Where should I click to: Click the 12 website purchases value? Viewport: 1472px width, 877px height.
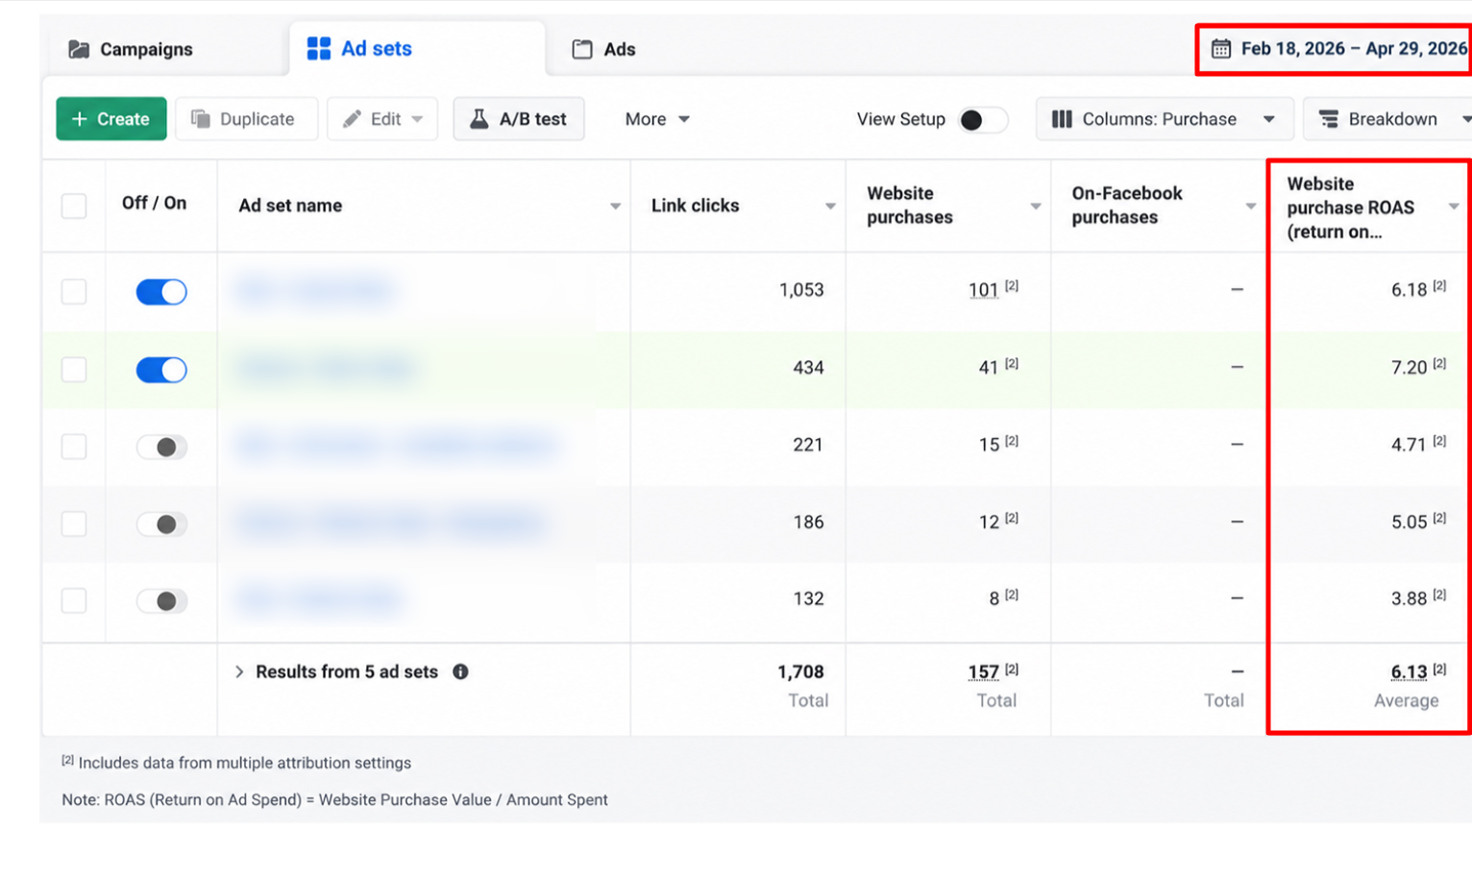pyautogui.click(x=989, y=523)
